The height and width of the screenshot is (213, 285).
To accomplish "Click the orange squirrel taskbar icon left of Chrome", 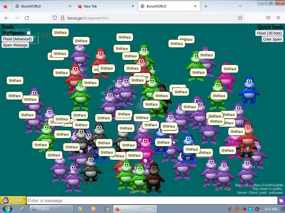I will 93,209.
